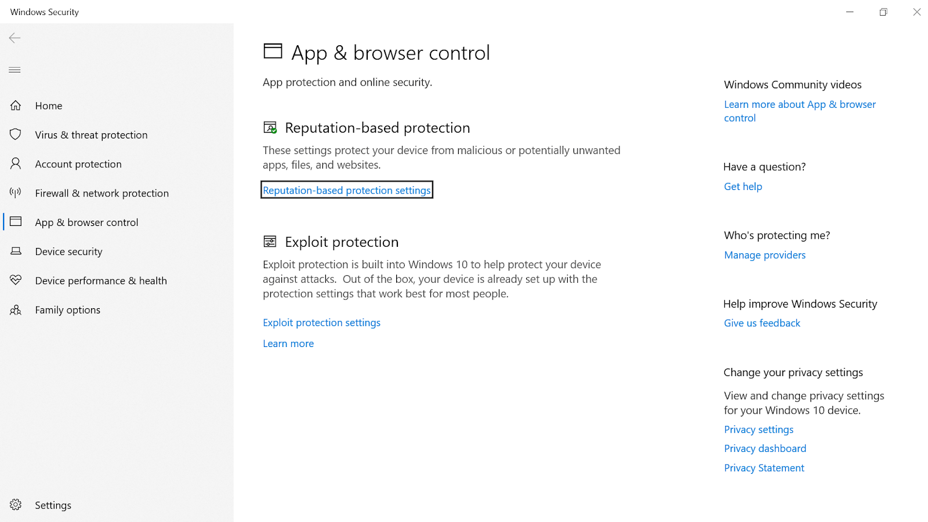Viewport: 928px width, 522px height.
Task: Open Get help under Have a question
Action: coord(742,186)
